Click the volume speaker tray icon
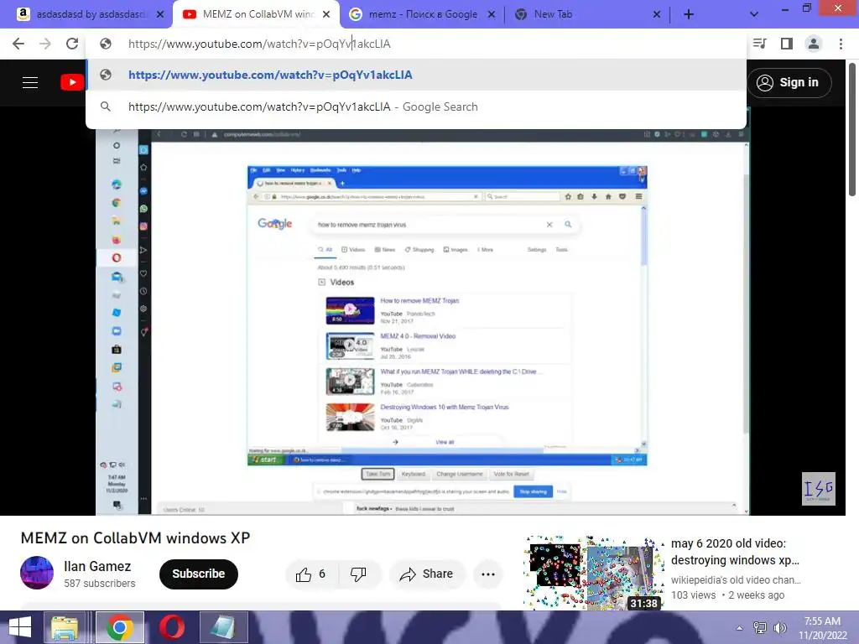The width and height of the screenshot is (859, 644). [x=779, y=628]
